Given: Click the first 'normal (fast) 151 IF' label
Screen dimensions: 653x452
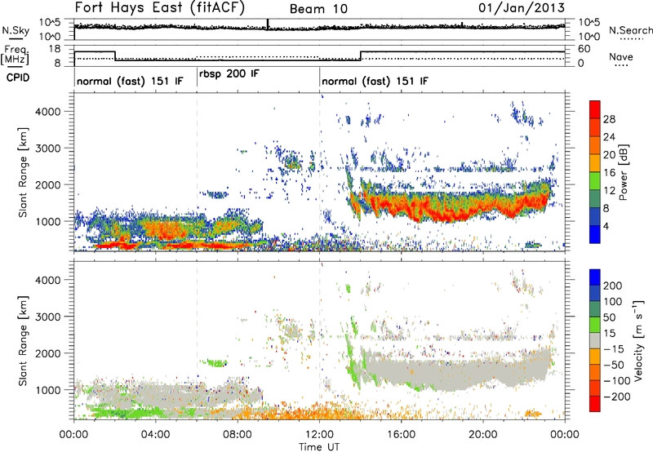Looking at the screenshot, I should [x=130, y=81].
